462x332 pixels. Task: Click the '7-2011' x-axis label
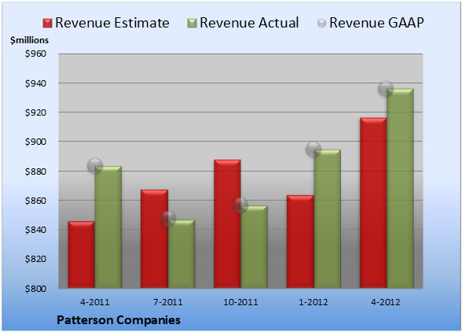(168, 302)
